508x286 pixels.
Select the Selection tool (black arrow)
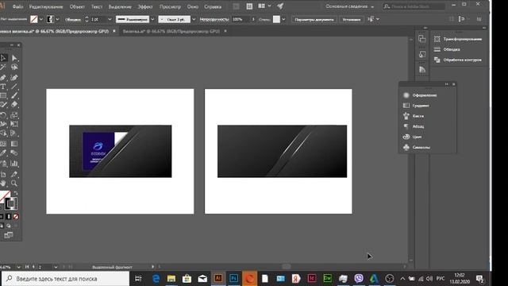(3, 58)
